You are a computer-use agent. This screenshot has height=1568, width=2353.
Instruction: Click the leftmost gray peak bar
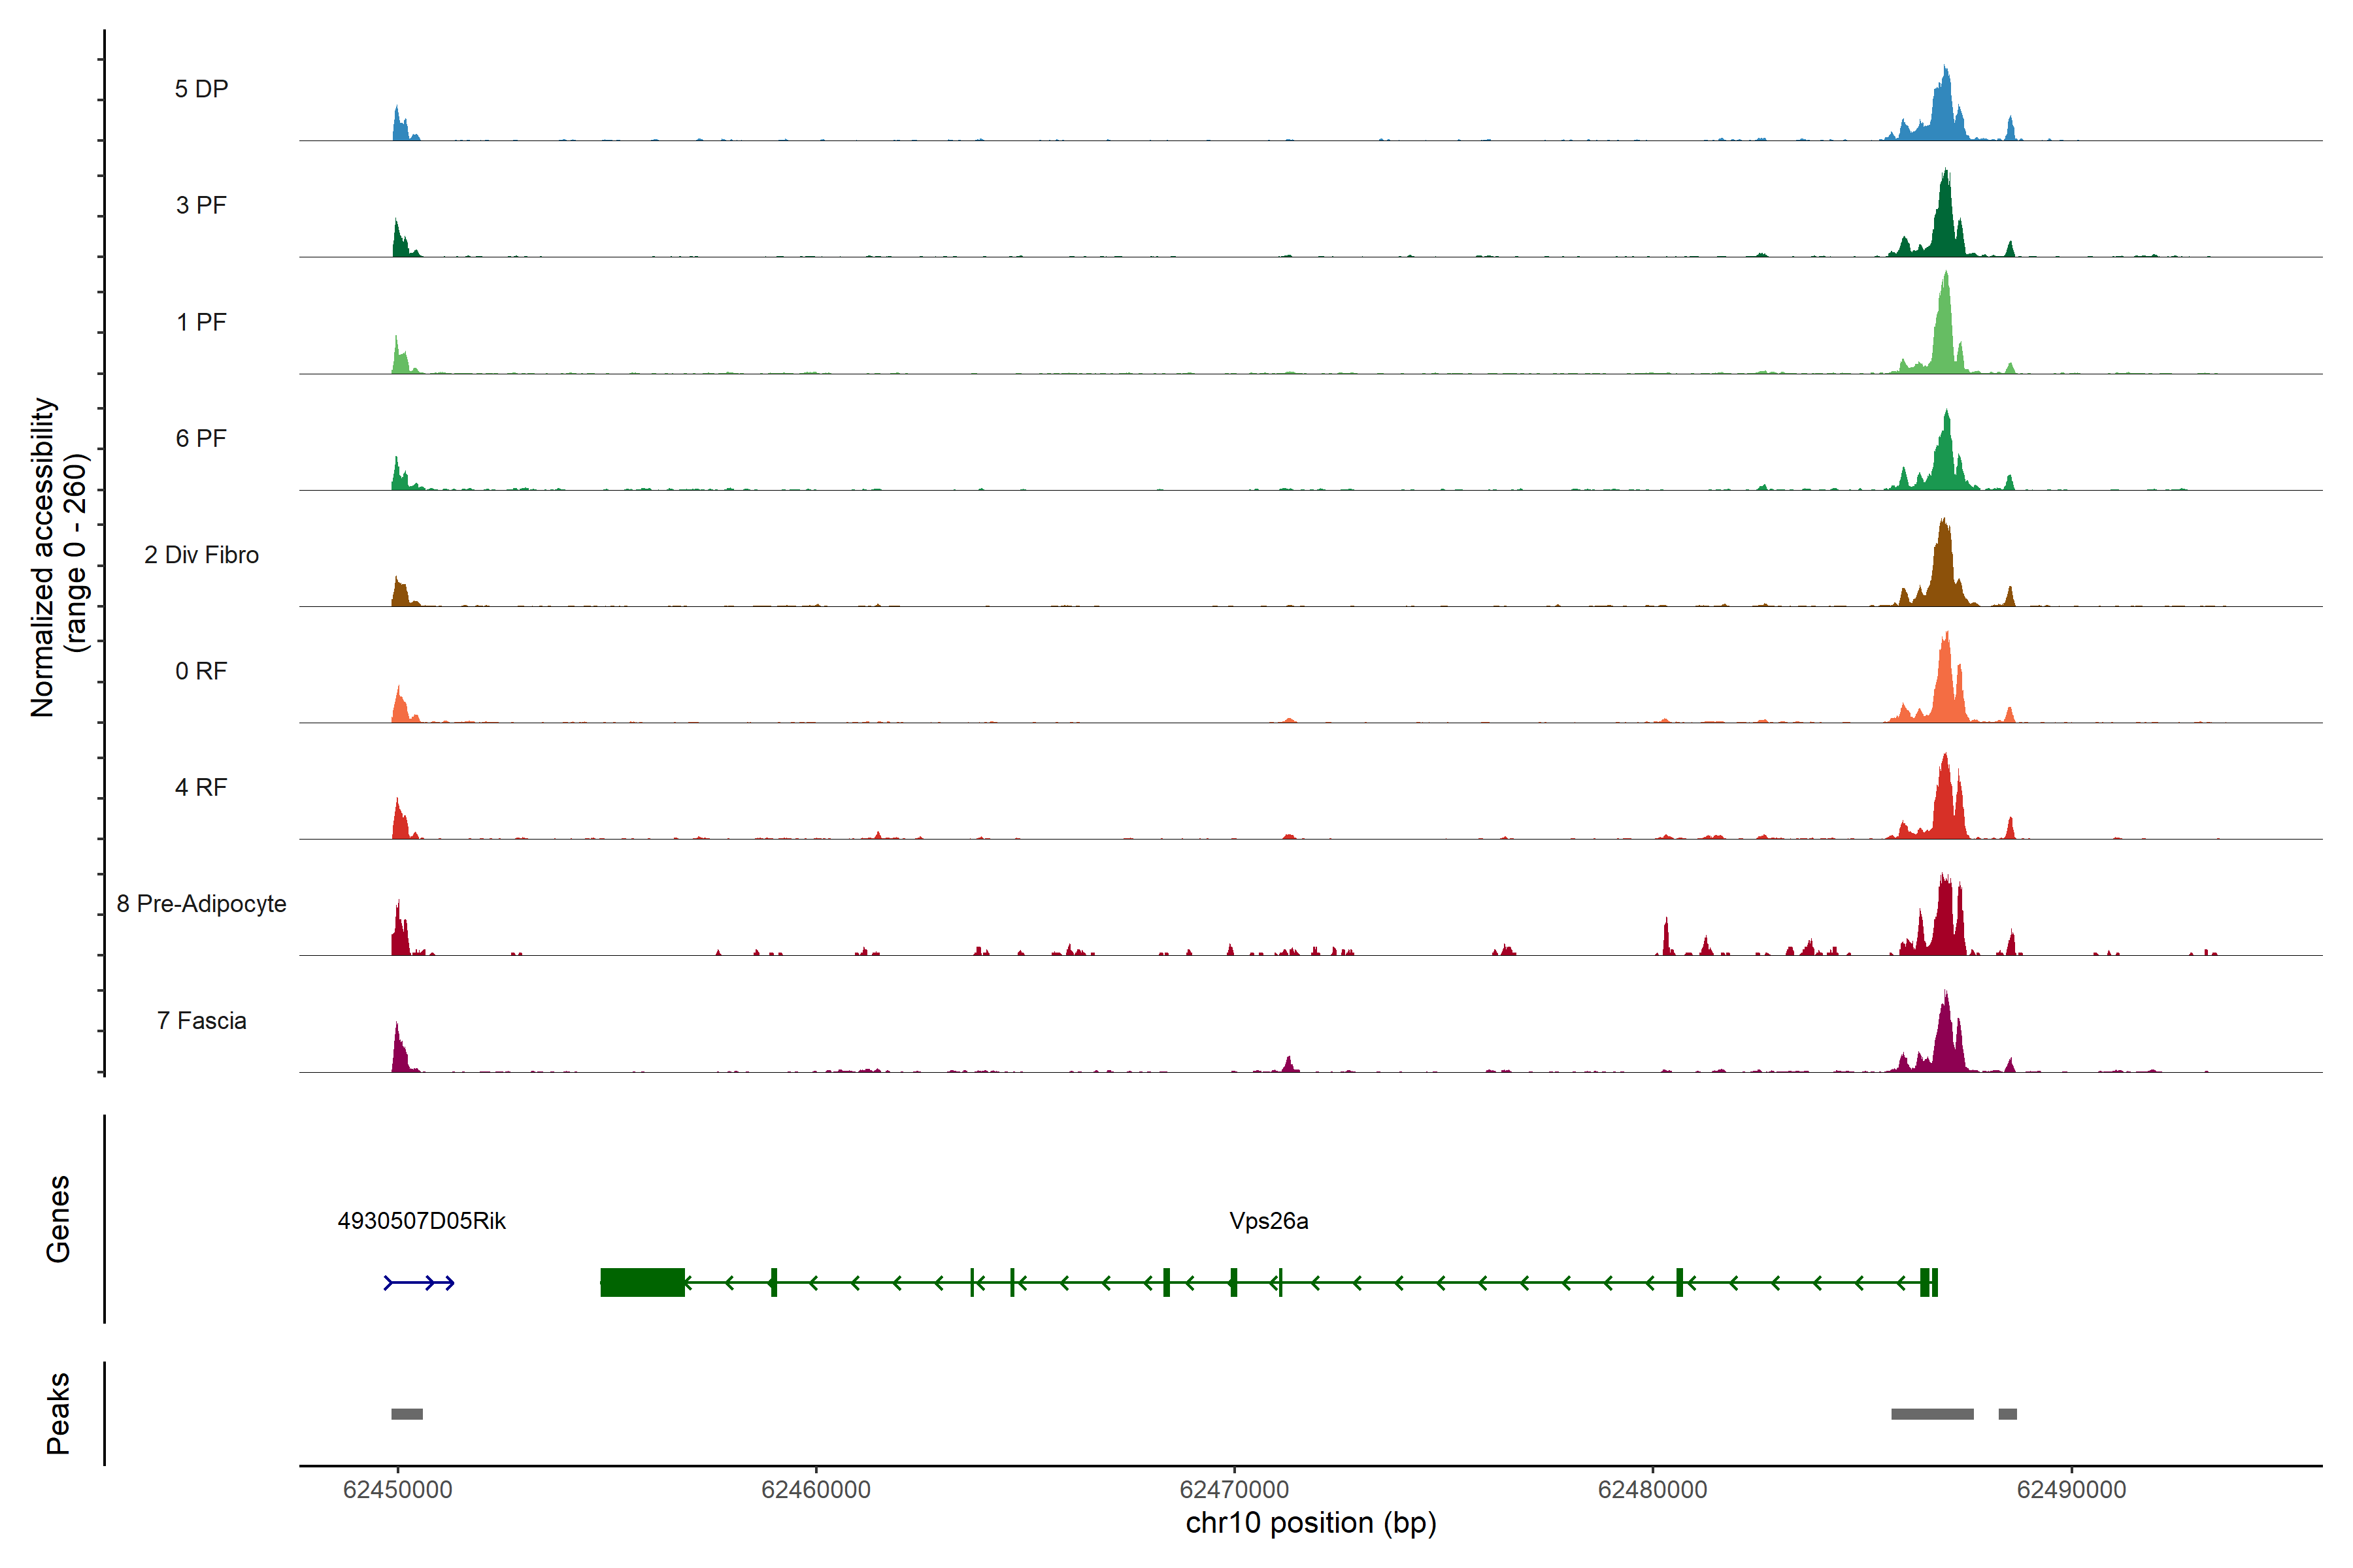click(406, 1414)
